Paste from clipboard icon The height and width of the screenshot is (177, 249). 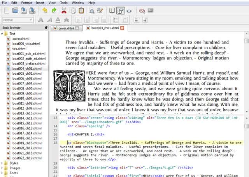coord(81,11)
